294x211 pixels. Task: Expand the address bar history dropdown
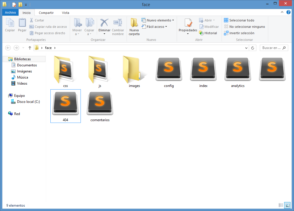[246, 48]
